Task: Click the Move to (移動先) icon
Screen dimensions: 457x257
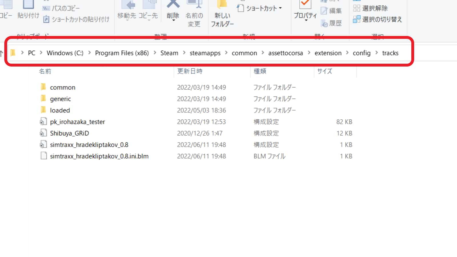Action: coord(127,5)
